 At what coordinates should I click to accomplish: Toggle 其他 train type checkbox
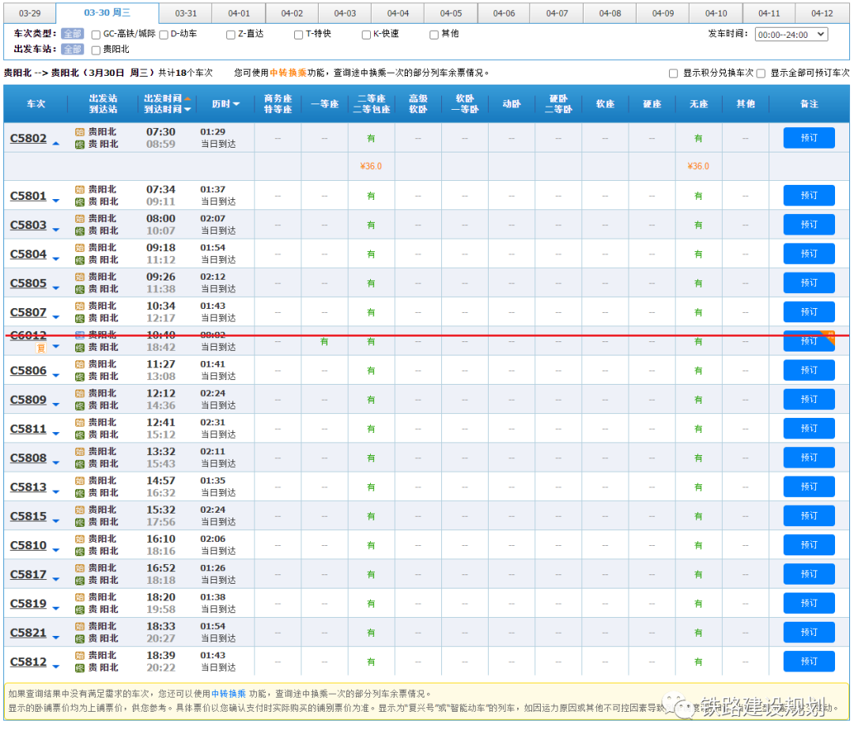pos(434,35)
